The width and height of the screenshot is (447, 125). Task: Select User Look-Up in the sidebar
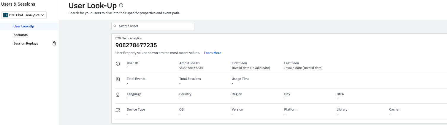click(24, 26)
